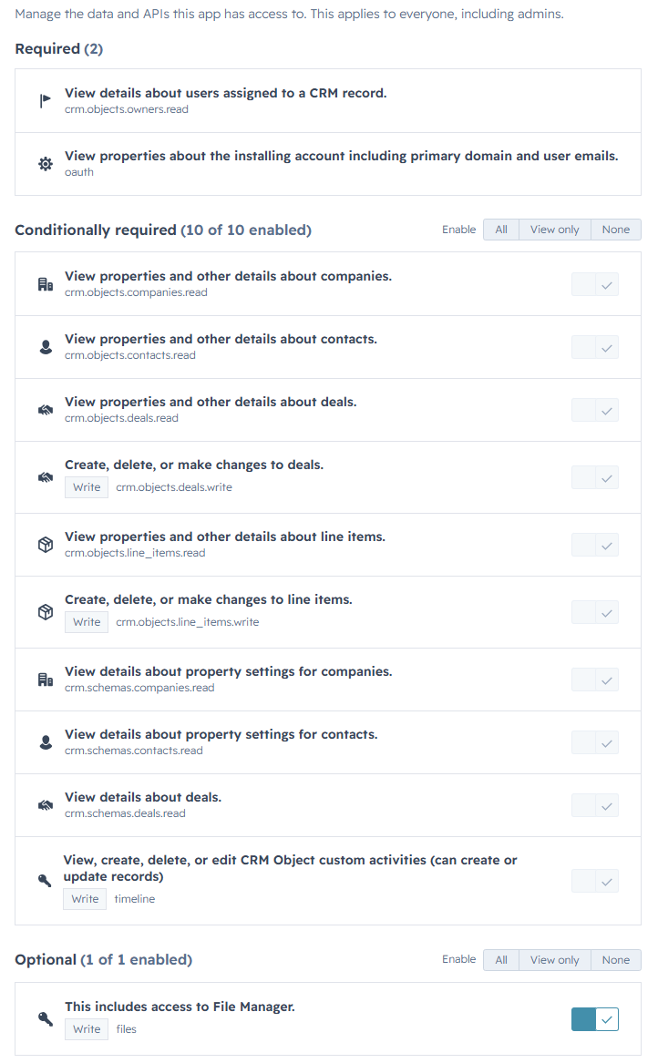Click the Write tag next to timeline

[x=85, y=899]
